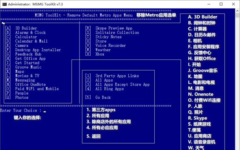Click the blinking cursor after Enter Your Choice
Image resolution: width=240 pixels, height=150 pixels.
(x=45, y=112)
